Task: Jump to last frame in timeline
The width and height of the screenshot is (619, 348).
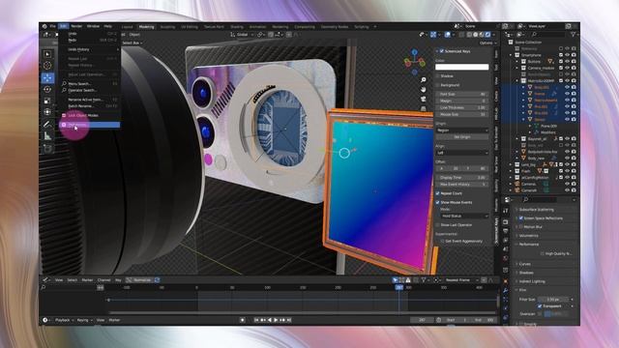Action: pos(289,320)
